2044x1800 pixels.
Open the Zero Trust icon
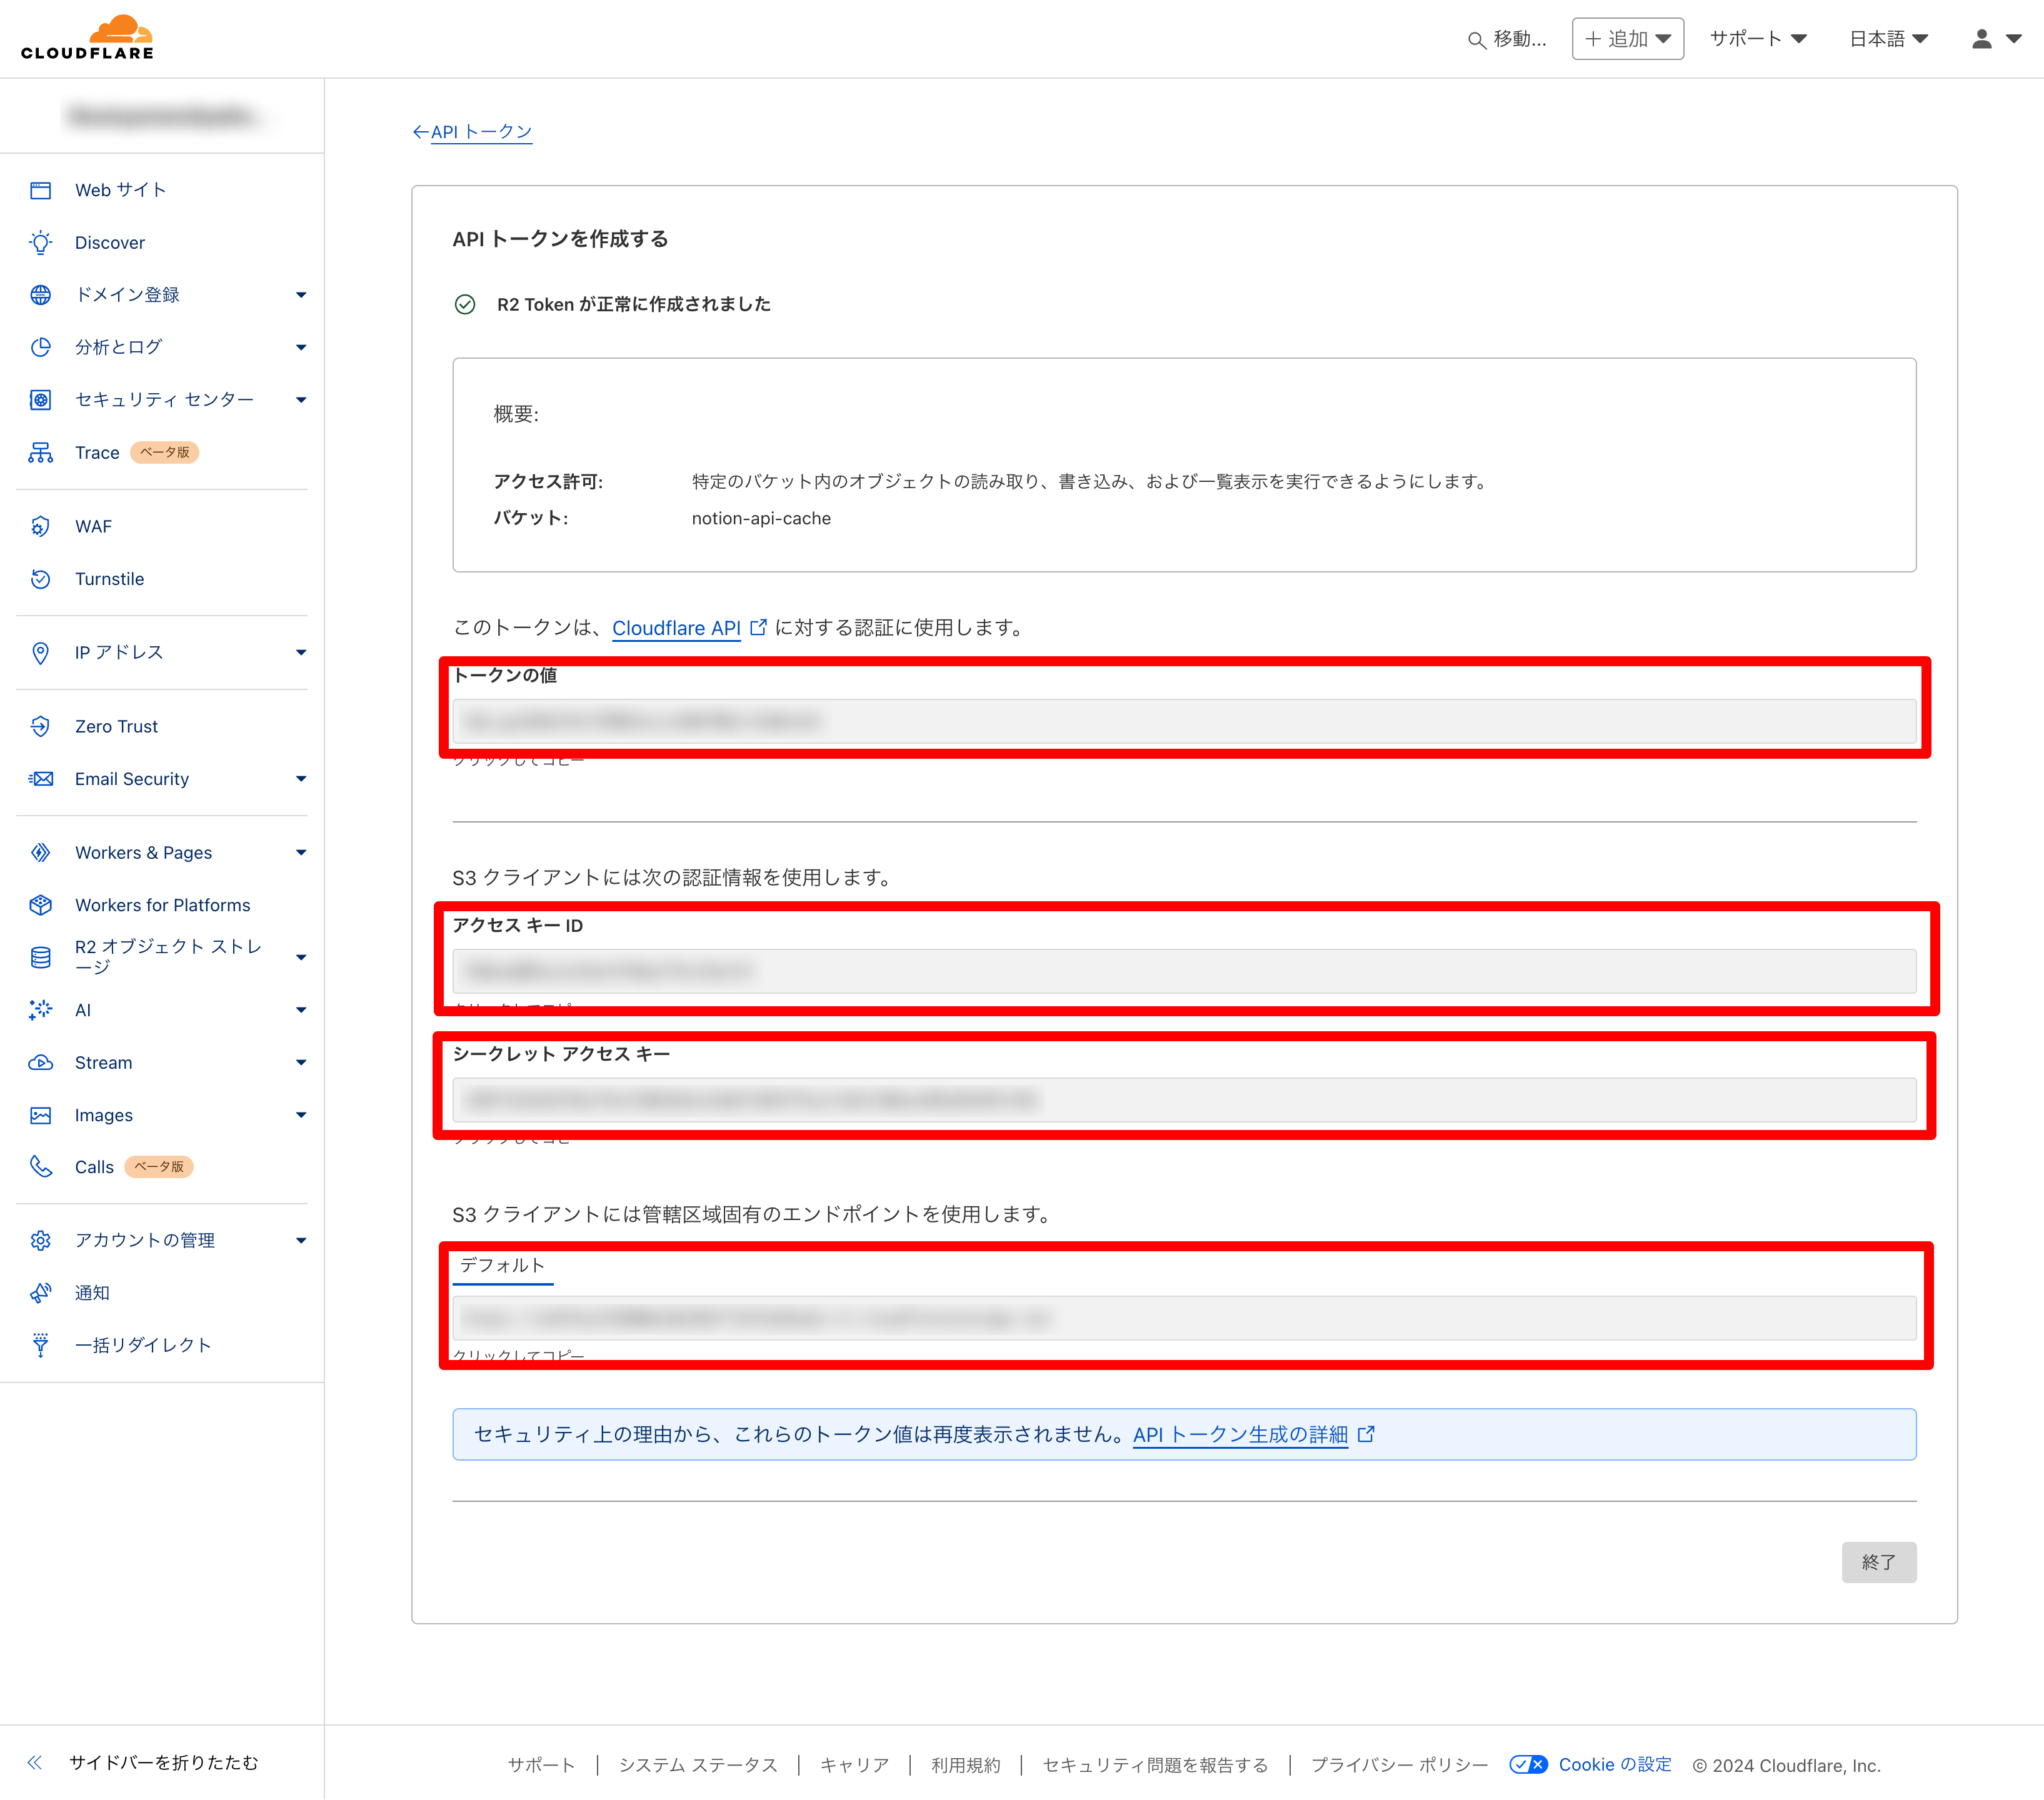click(x=40, y=727)
